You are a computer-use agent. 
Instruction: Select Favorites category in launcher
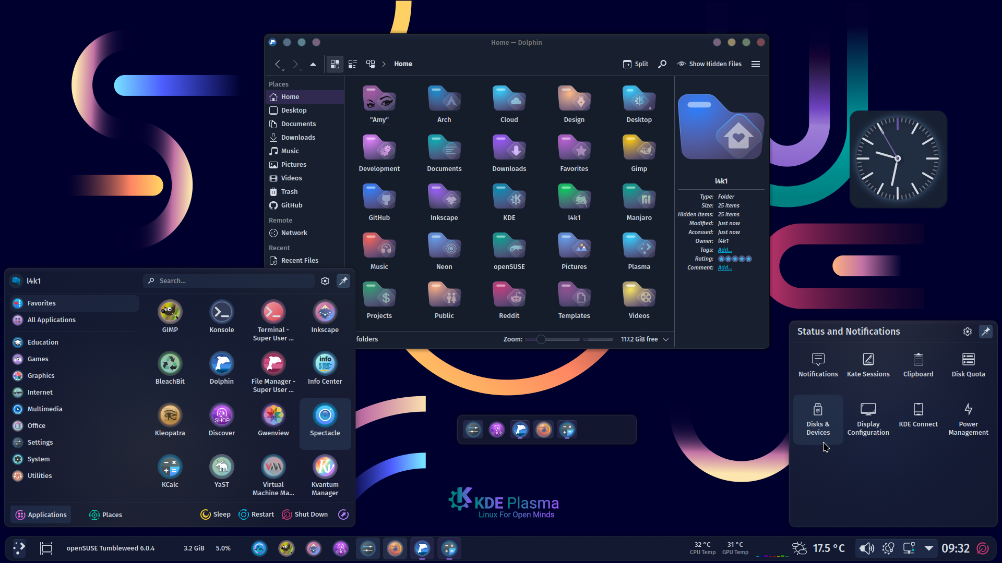(74, 303)
